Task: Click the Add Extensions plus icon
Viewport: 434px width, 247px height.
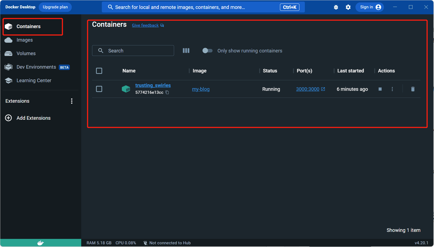Action: point(8,118)
